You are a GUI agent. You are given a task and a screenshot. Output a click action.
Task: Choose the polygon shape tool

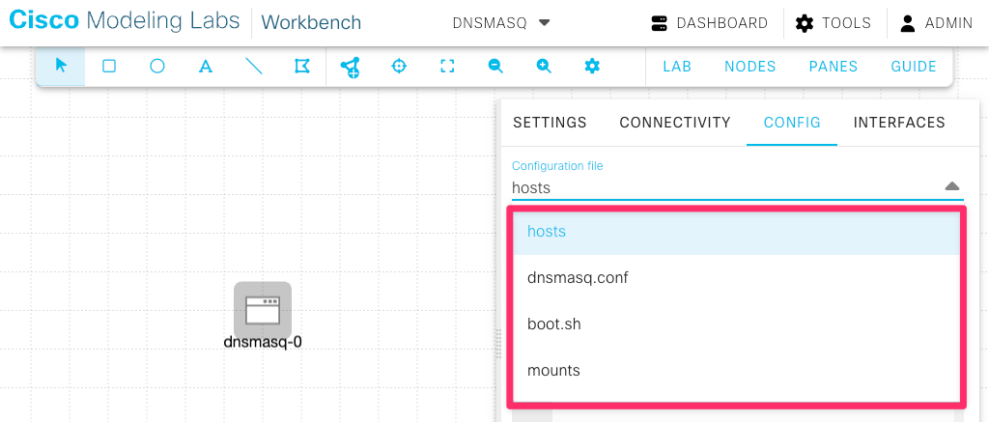point(302,66)
